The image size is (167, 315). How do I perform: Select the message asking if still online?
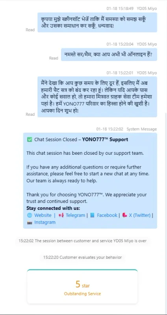[x=109, y=54]
